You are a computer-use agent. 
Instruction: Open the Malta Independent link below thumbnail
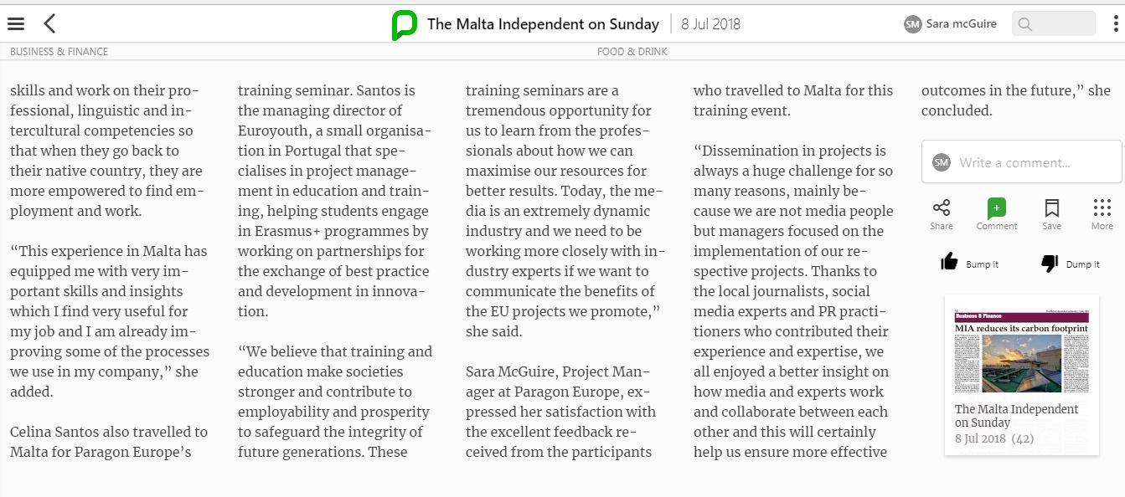(x=1016, y=416)
